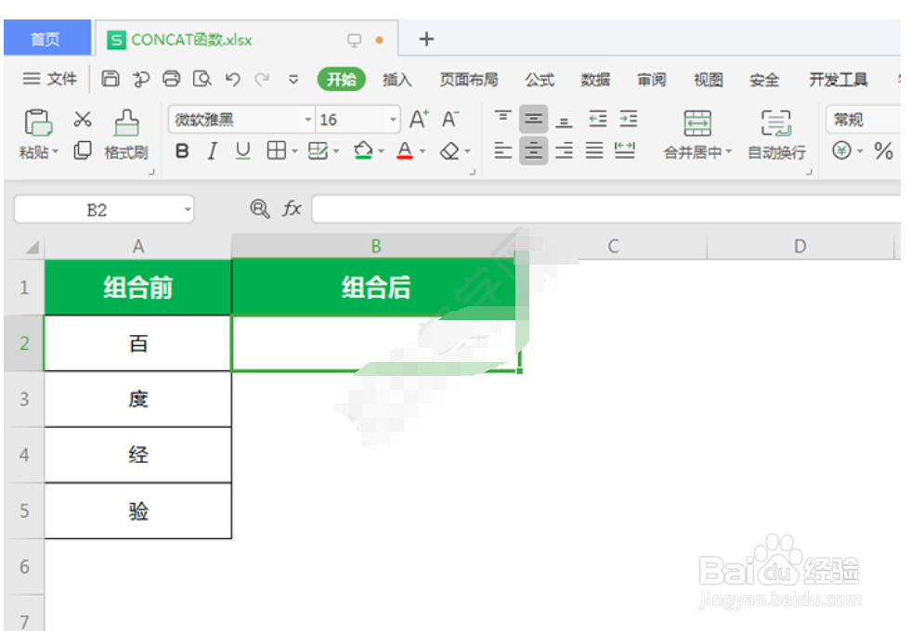Viewport: 911px width, 631px height.
Task: Apply italic formatting
Action: coord(211,150)
